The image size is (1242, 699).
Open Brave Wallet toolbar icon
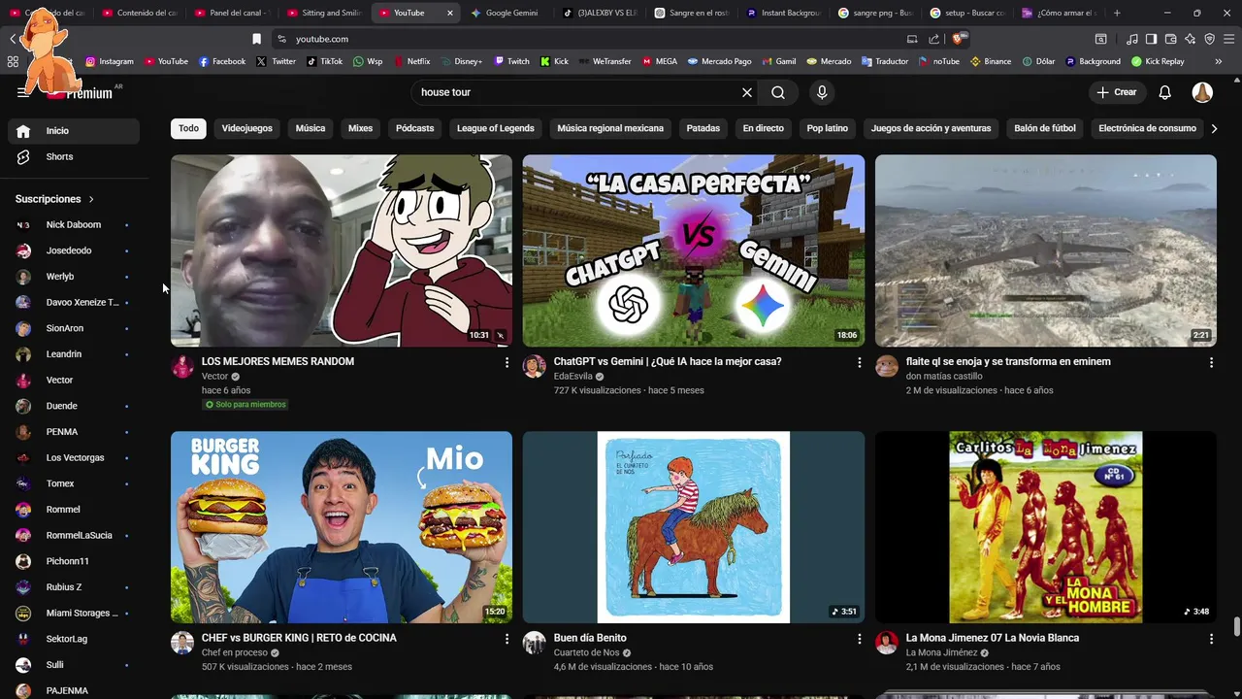coord(1170,39)
